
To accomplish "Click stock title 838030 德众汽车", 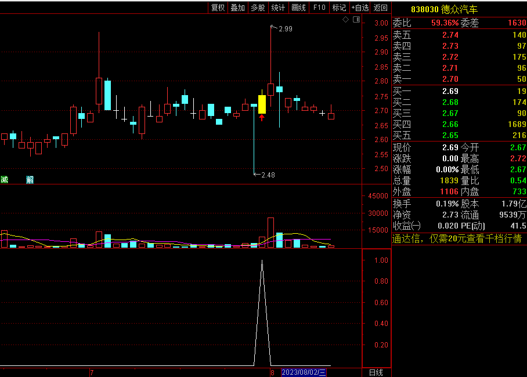I will [445, 9].
